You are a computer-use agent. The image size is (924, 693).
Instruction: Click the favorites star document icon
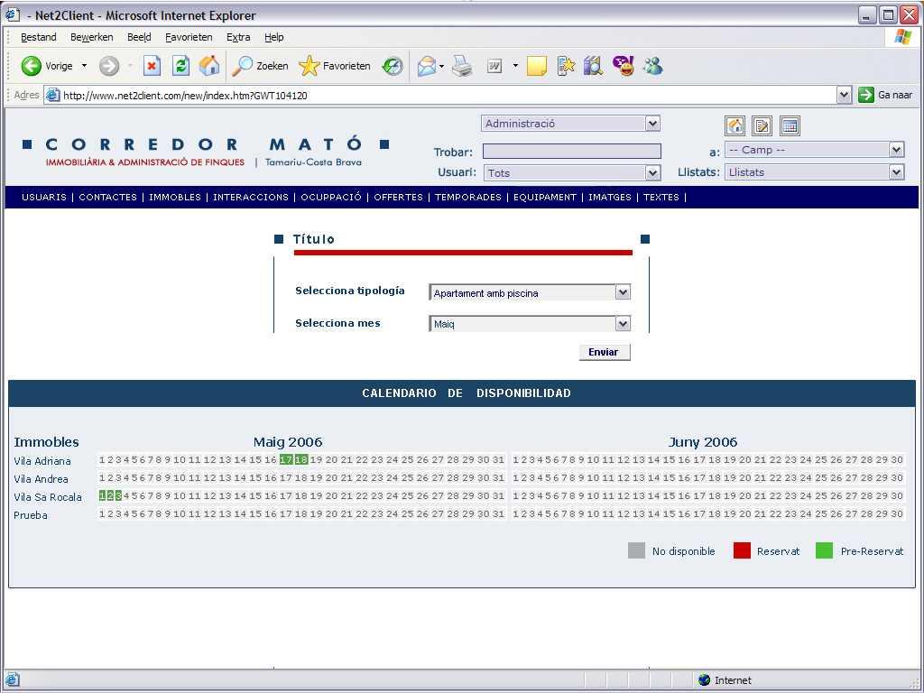tap(566, 66)
